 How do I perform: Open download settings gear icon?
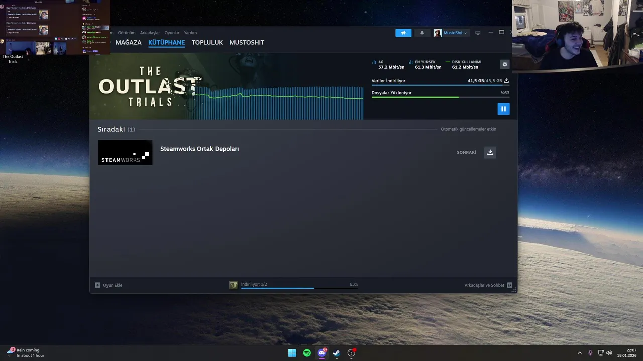[505, 64]
